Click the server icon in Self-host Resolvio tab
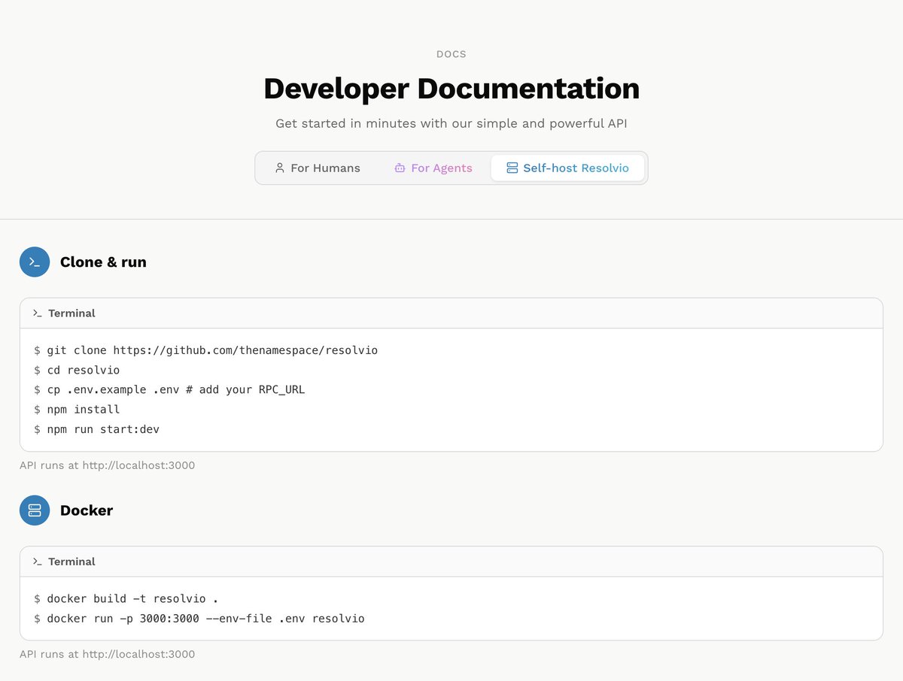 click(512, 168)
